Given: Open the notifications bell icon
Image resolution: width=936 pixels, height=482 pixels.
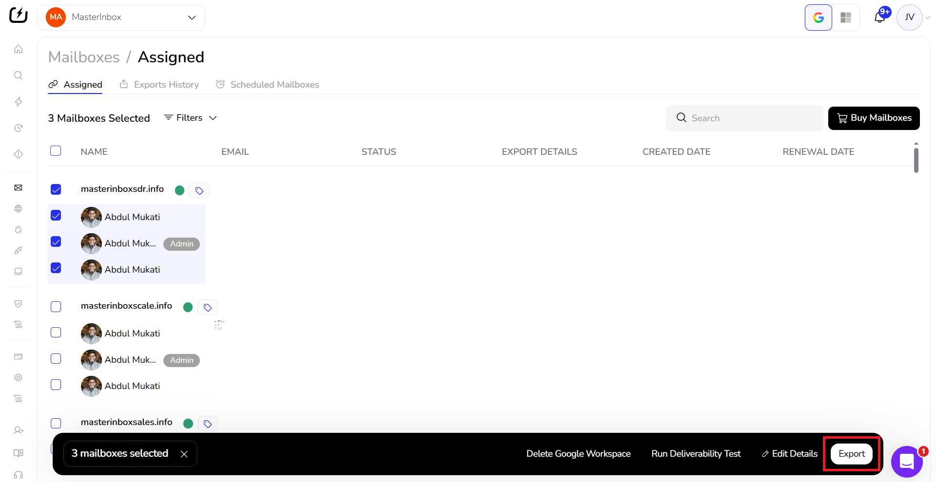Looking at the screenshot, I should (x=879, y=18).
